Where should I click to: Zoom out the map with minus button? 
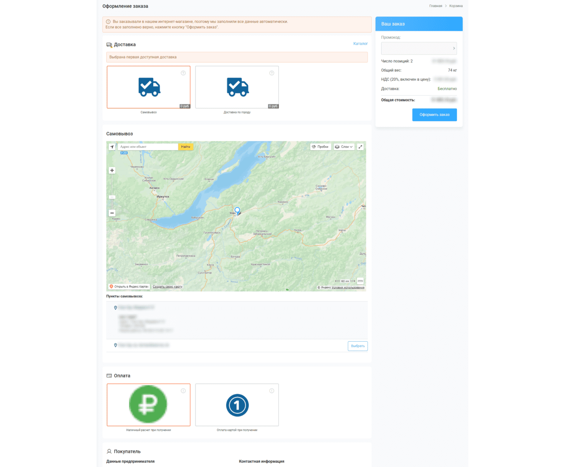click(112, 213)
